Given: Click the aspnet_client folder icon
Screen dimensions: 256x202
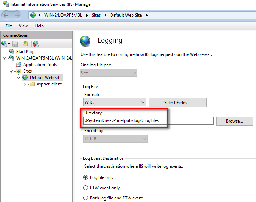Looking at the screenshot, I should pos(32,84).
